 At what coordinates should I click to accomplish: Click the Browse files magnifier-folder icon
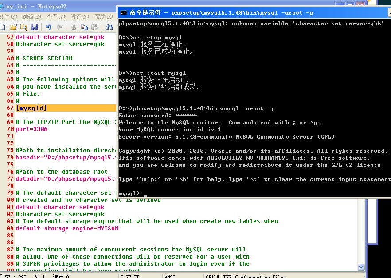[x=24, y=27]
